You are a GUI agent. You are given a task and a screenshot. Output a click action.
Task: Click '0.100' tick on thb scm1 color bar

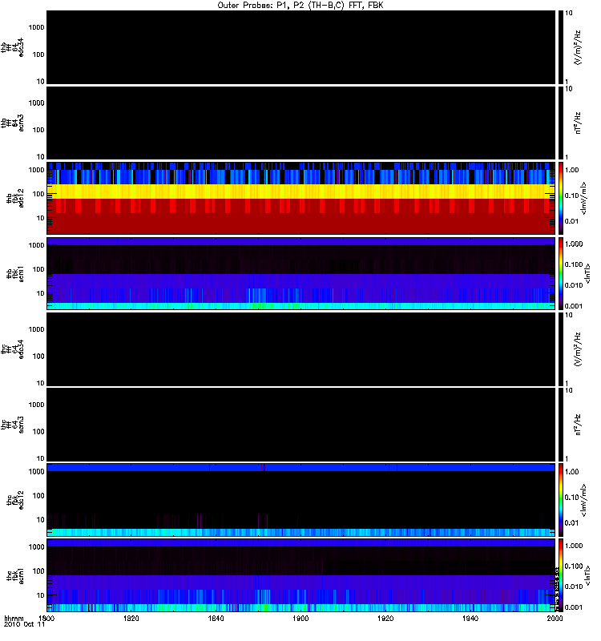(574, 264)
